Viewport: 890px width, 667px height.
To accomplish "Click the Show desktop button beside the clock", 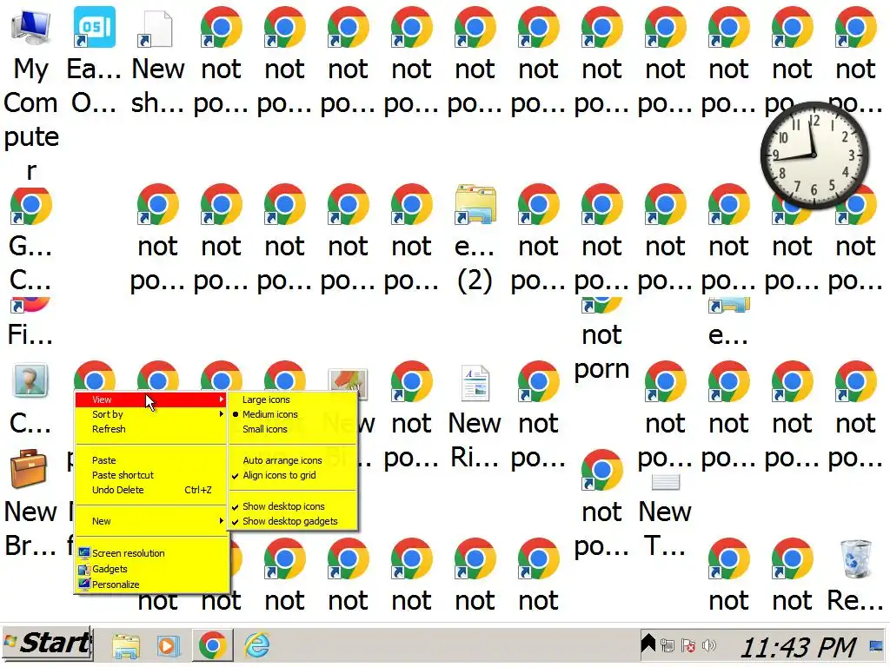I will pyautogui.click(x=876, y=645).
